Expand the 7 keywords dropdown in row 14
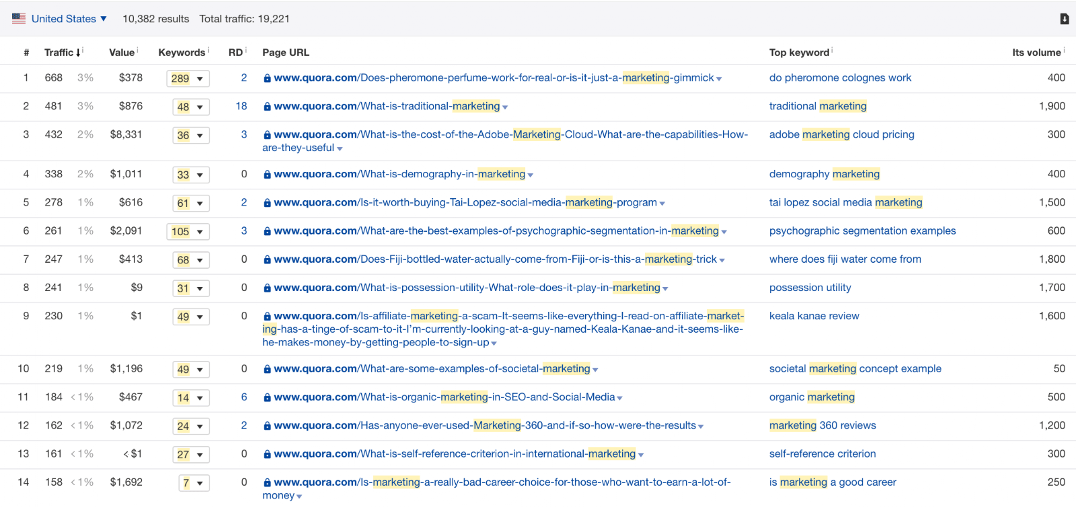The height and width of the screenshot is (508, 1076). pyautogui.click(x=194, y=483)
